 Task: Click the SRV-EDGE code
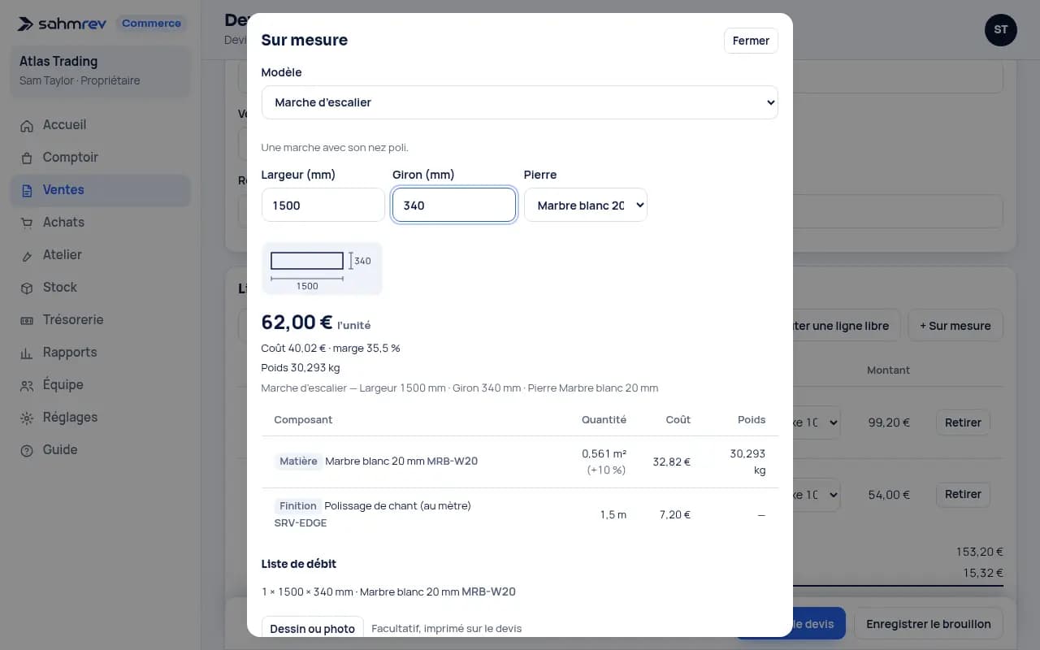(301, 522)
